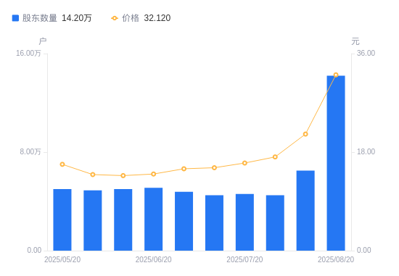Toggle the 股东数量 legend blue square
This screenshot has width=399, height=276.
click(x=15, y=18)
